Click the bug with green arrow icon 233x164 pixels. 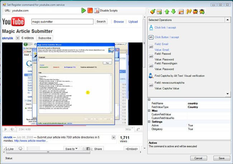pos(202,11)
